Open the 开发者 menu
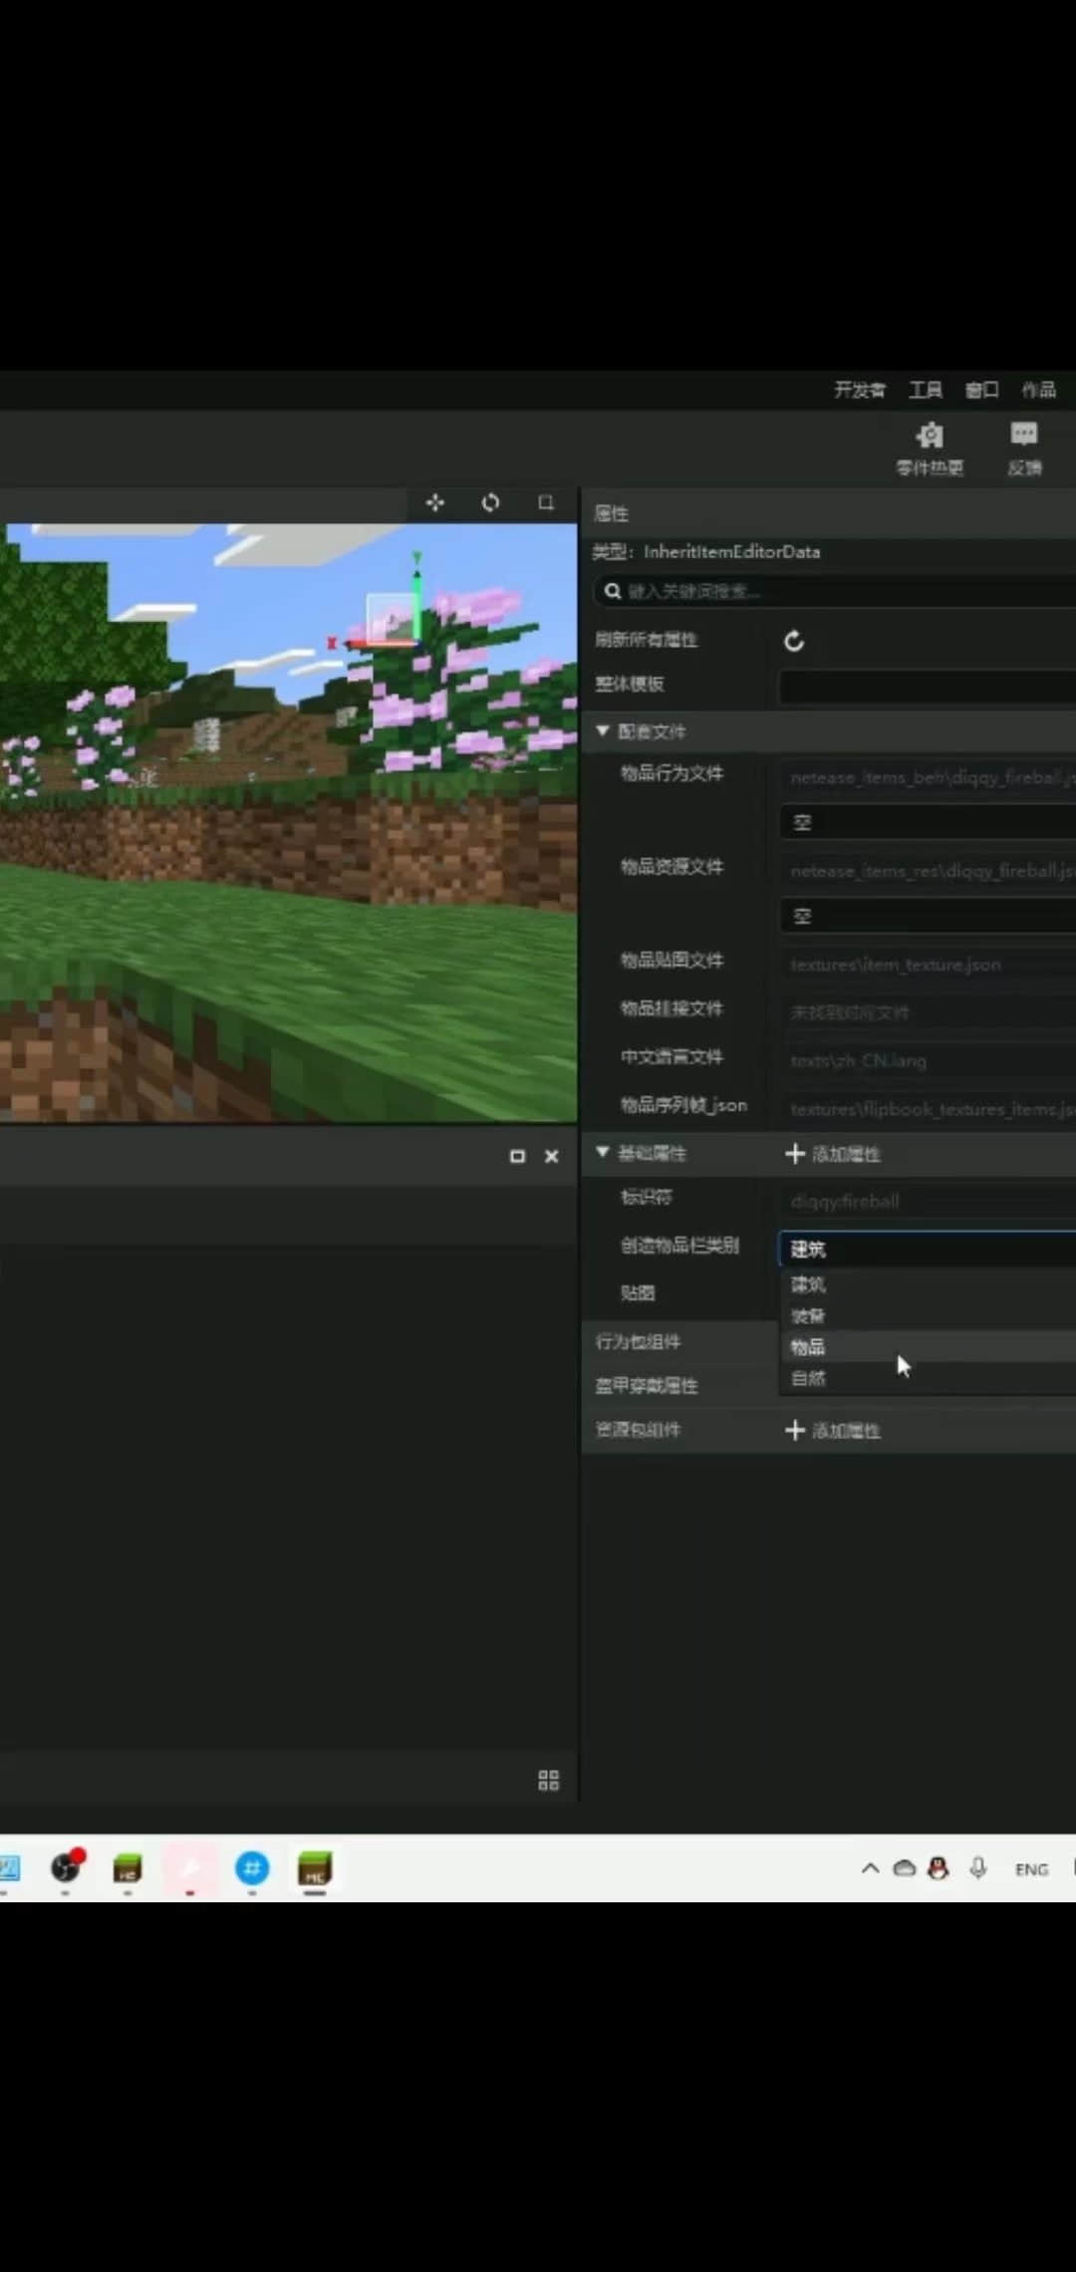This screenshot has height=2272, width=1076. [x=859, y=390]
